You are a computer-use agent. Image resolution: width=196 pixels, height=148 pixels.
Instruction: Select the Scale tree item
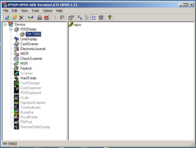click(25, 98)
